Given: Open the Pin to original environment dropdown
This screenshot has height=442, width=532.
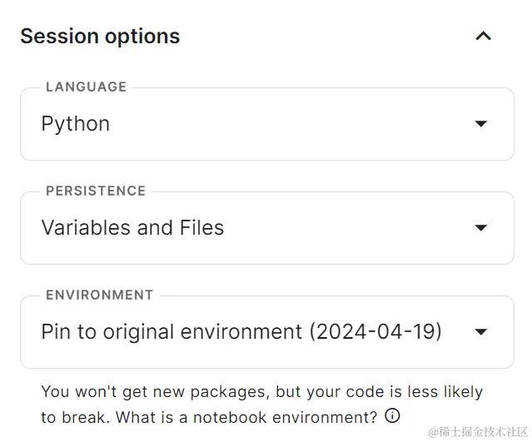Looking at the screenshot, I should tap(266, 332).
